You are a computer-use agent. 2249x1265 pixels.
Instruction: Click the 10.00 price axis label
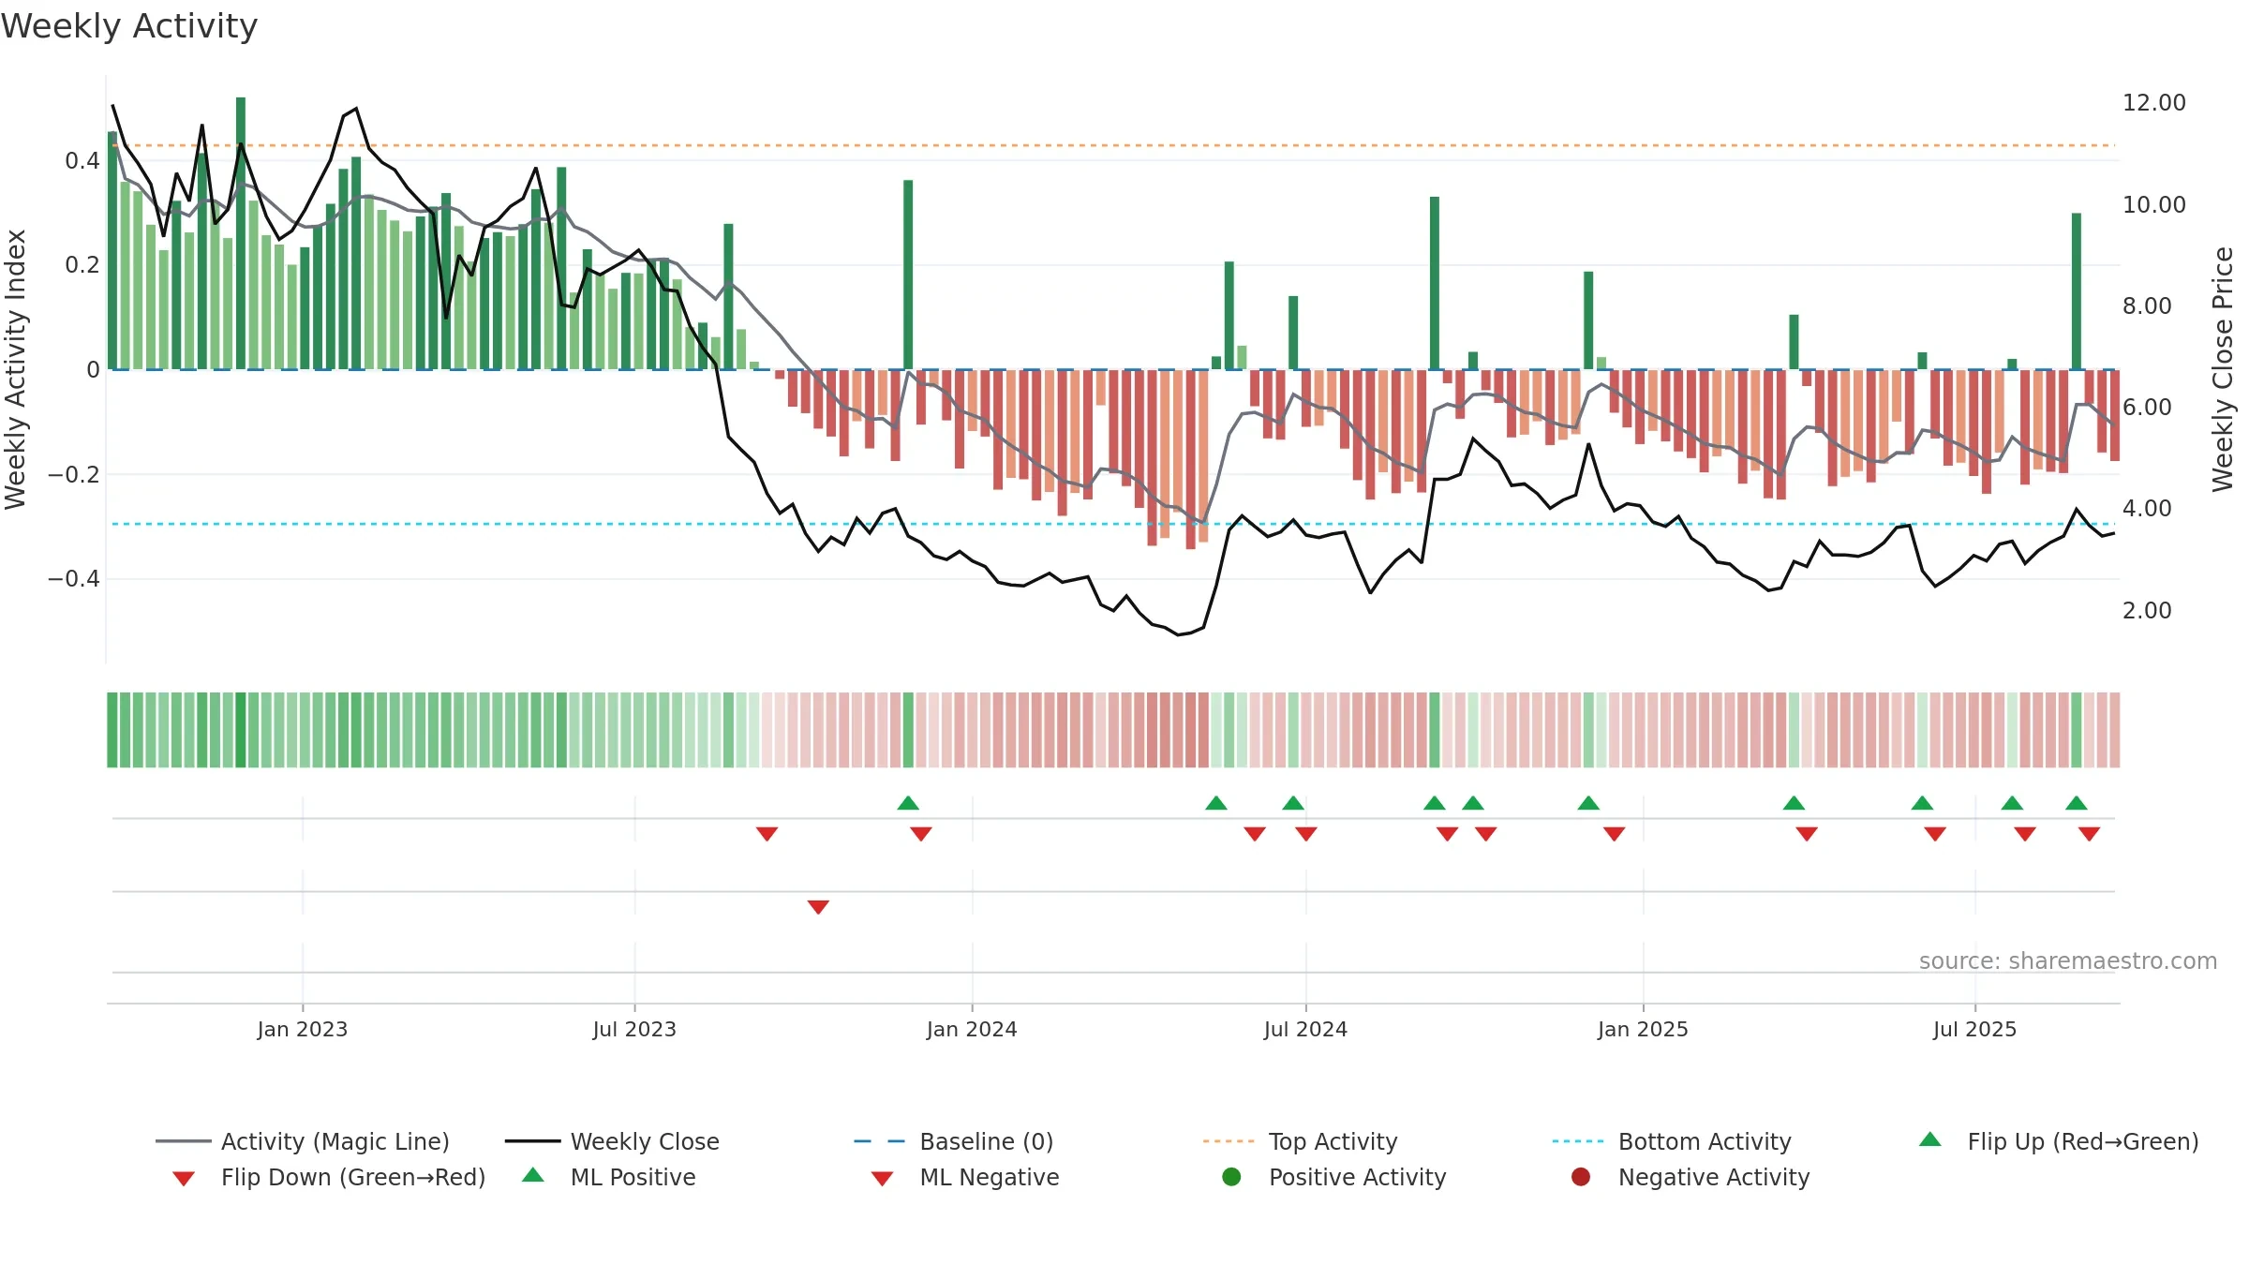pos(2153,204)
